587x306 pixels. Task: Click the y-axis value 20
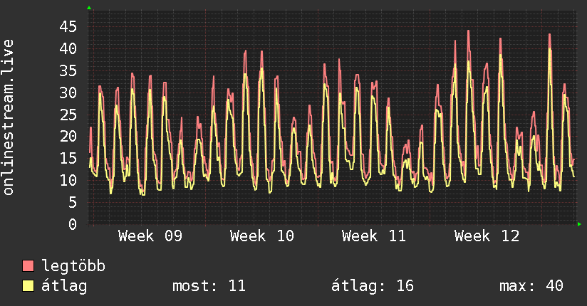(x=68, y=137)
